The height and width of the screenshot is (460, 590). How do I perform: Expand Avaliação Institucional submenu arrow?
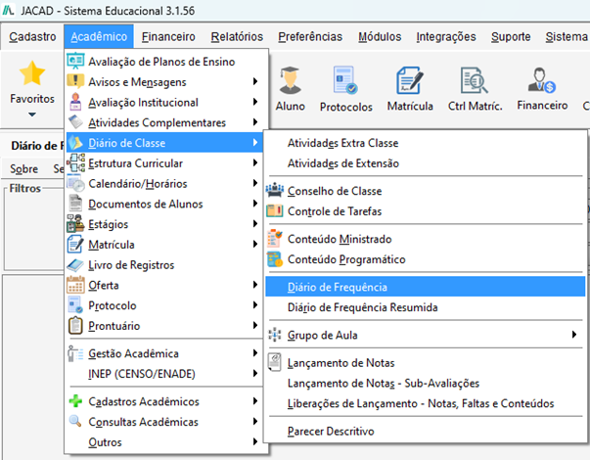point(255,102)
